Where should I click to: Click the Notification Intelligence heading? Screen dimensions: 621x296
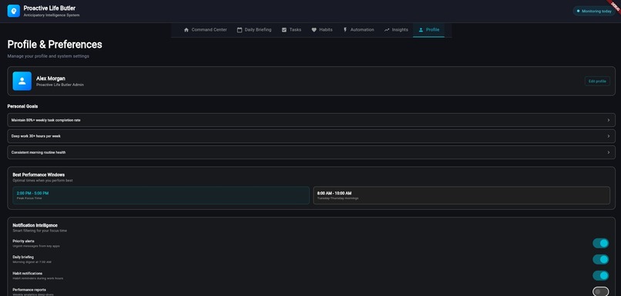[35, 225]
